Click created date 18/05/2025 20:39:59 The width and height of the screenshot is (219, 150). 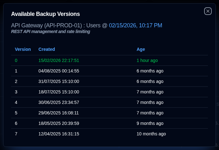pyautogui.click(x=59, y=123)
